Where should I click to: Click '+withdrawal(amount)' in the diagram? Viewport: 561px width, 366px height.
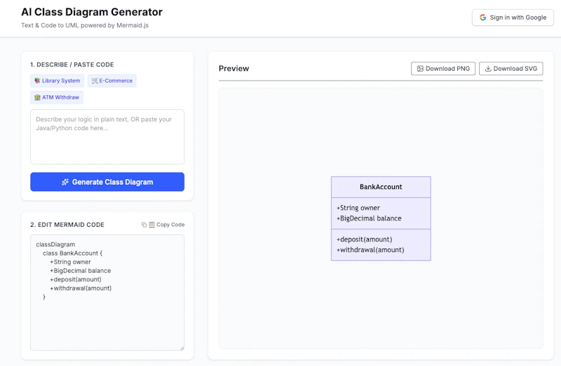pos(370,250)
